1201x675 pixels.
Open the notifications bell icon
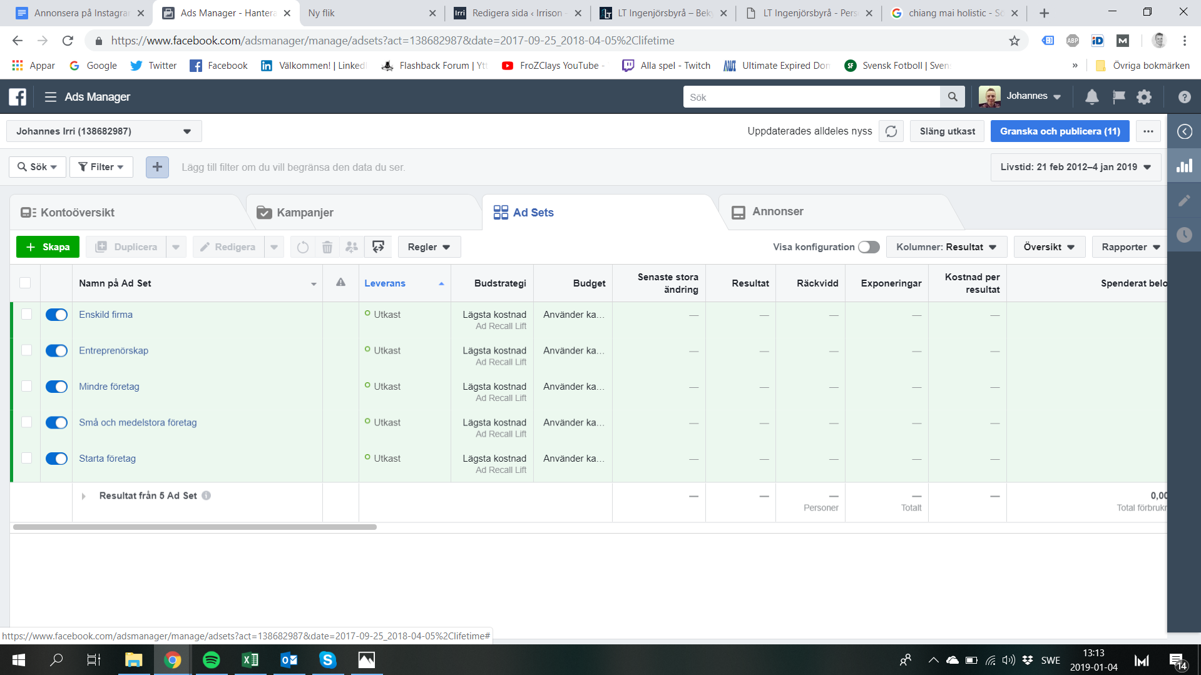click(1091, 97)
